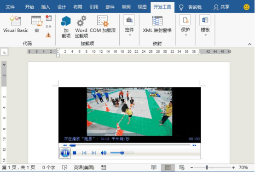Click the volume slider
255x172 pixels.
[122, 153]
